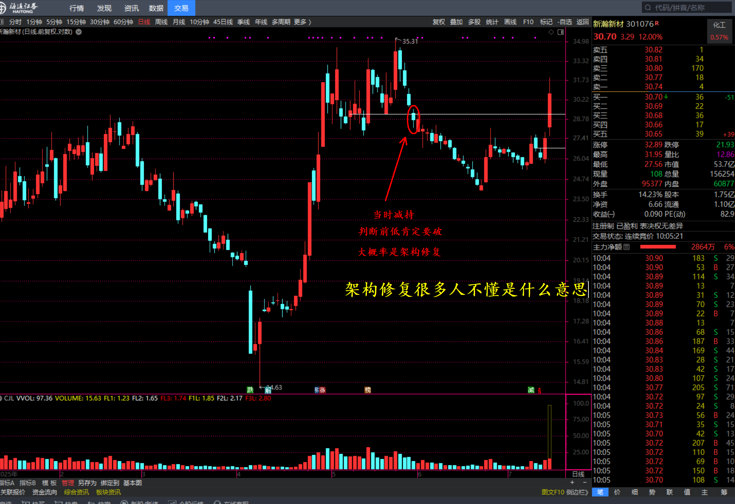Open the 模板 option
Image resolution: width=735 pixels, height=504 pixels.
(x=49, y=483)
